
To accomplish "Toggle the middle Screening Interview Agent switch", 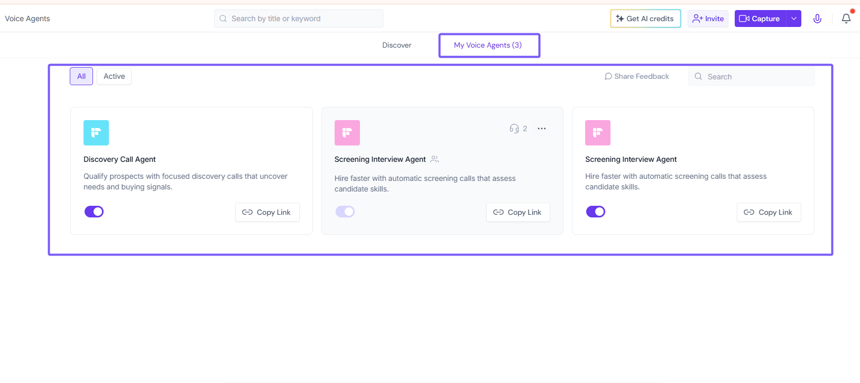I will click(345, 212).
